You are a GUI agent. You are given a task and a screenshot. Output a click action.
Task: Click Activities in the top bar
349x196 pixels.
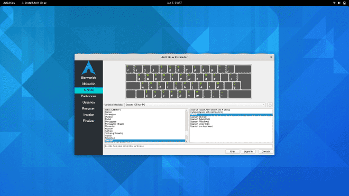tap(9, 3)
